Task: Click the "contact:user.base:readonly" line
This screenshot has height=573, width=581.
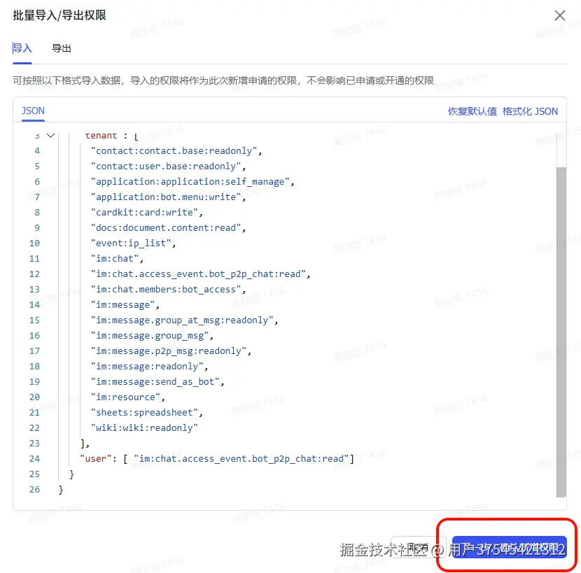Action: click(x=168, y=167)
